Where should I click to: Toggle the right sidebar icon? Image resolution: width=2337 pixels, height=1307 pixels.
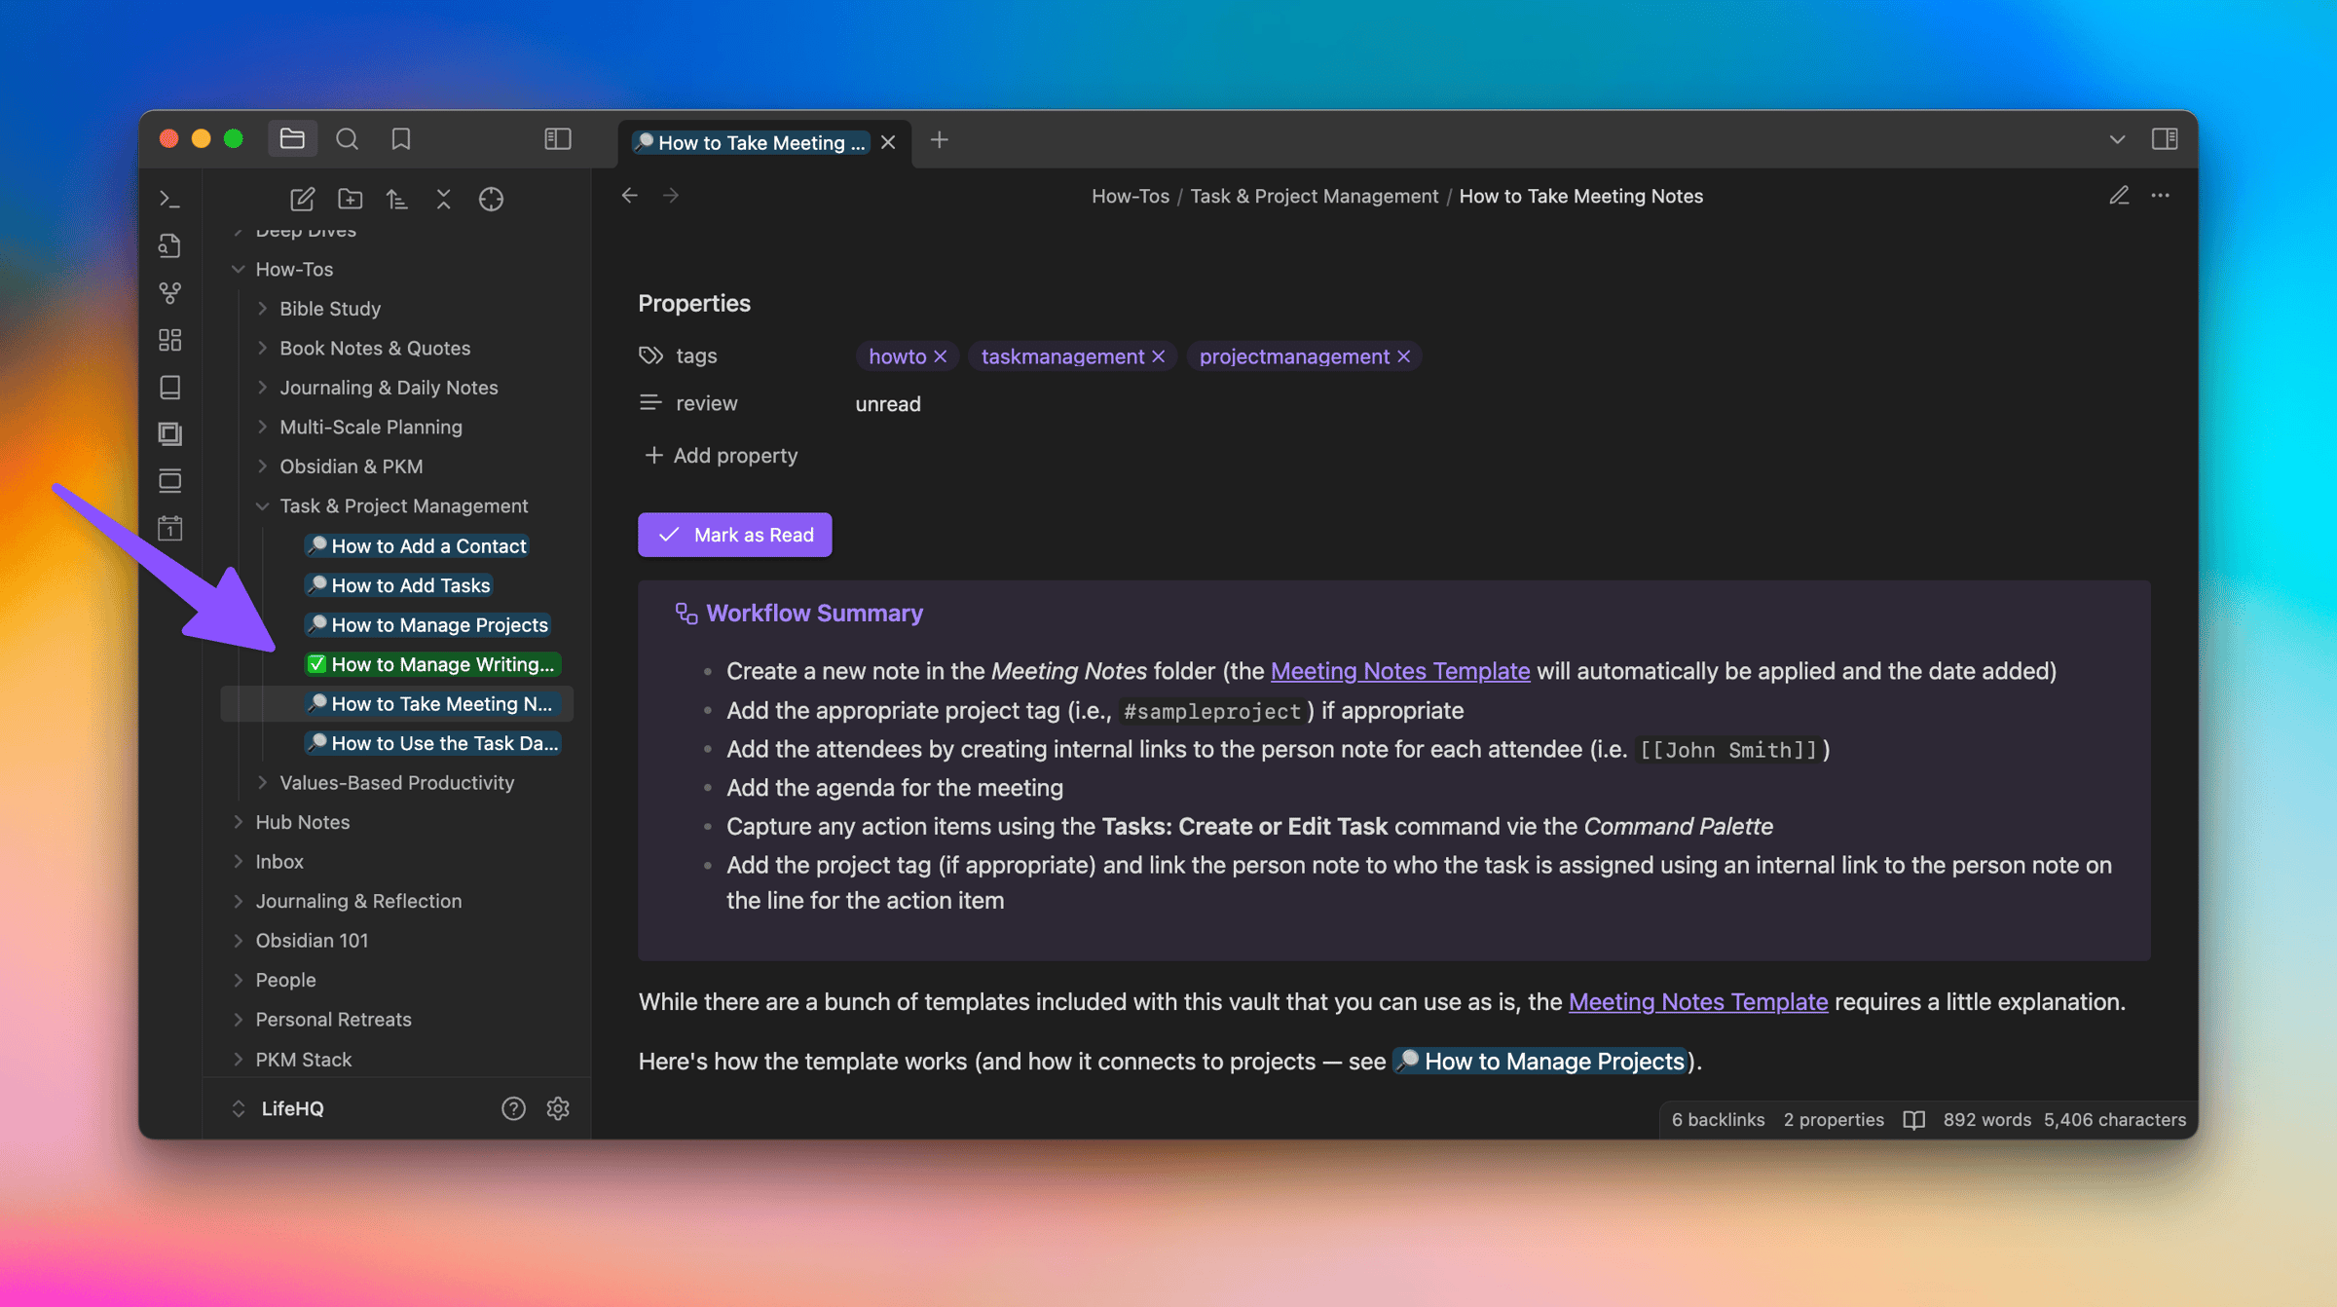2165,139
